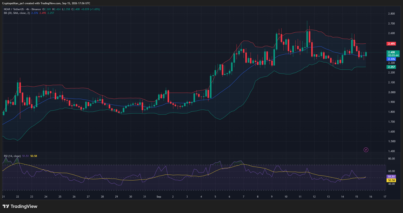Click the 1.400 level on the price scale
The width and height of the screenshot is (403, 213).
[392, 151]
